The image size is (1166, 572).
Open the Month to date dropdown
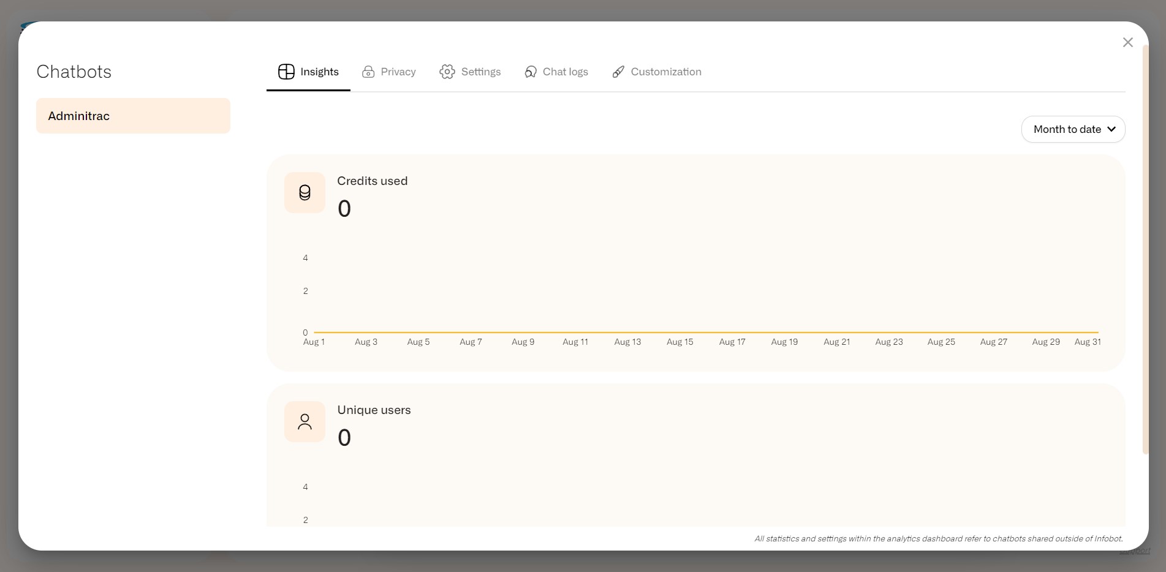click(x=1073, y=129)
